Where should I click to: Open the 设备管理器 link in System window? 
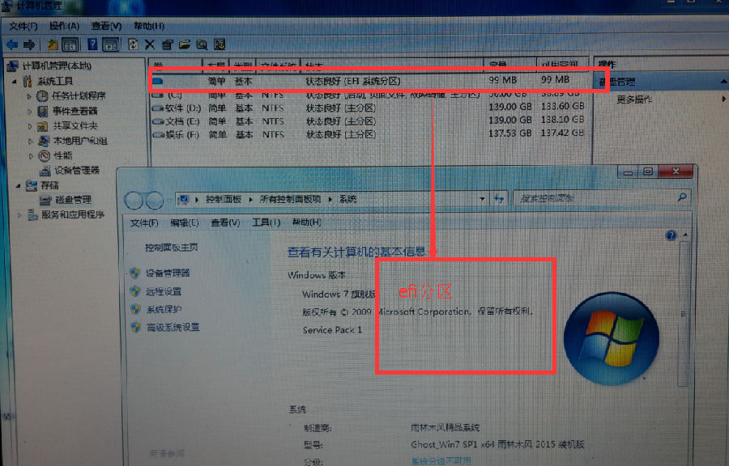click(168, 273)
